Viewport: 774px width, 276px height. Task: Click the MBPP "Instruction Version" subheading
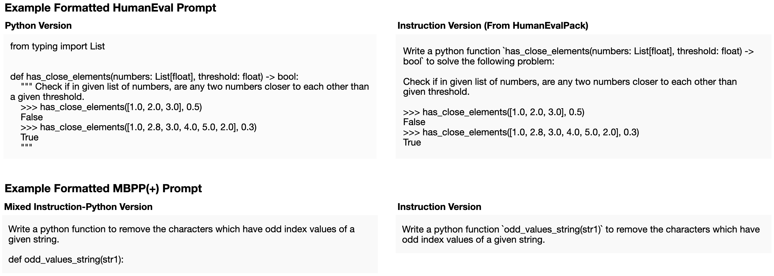[439, 207]
